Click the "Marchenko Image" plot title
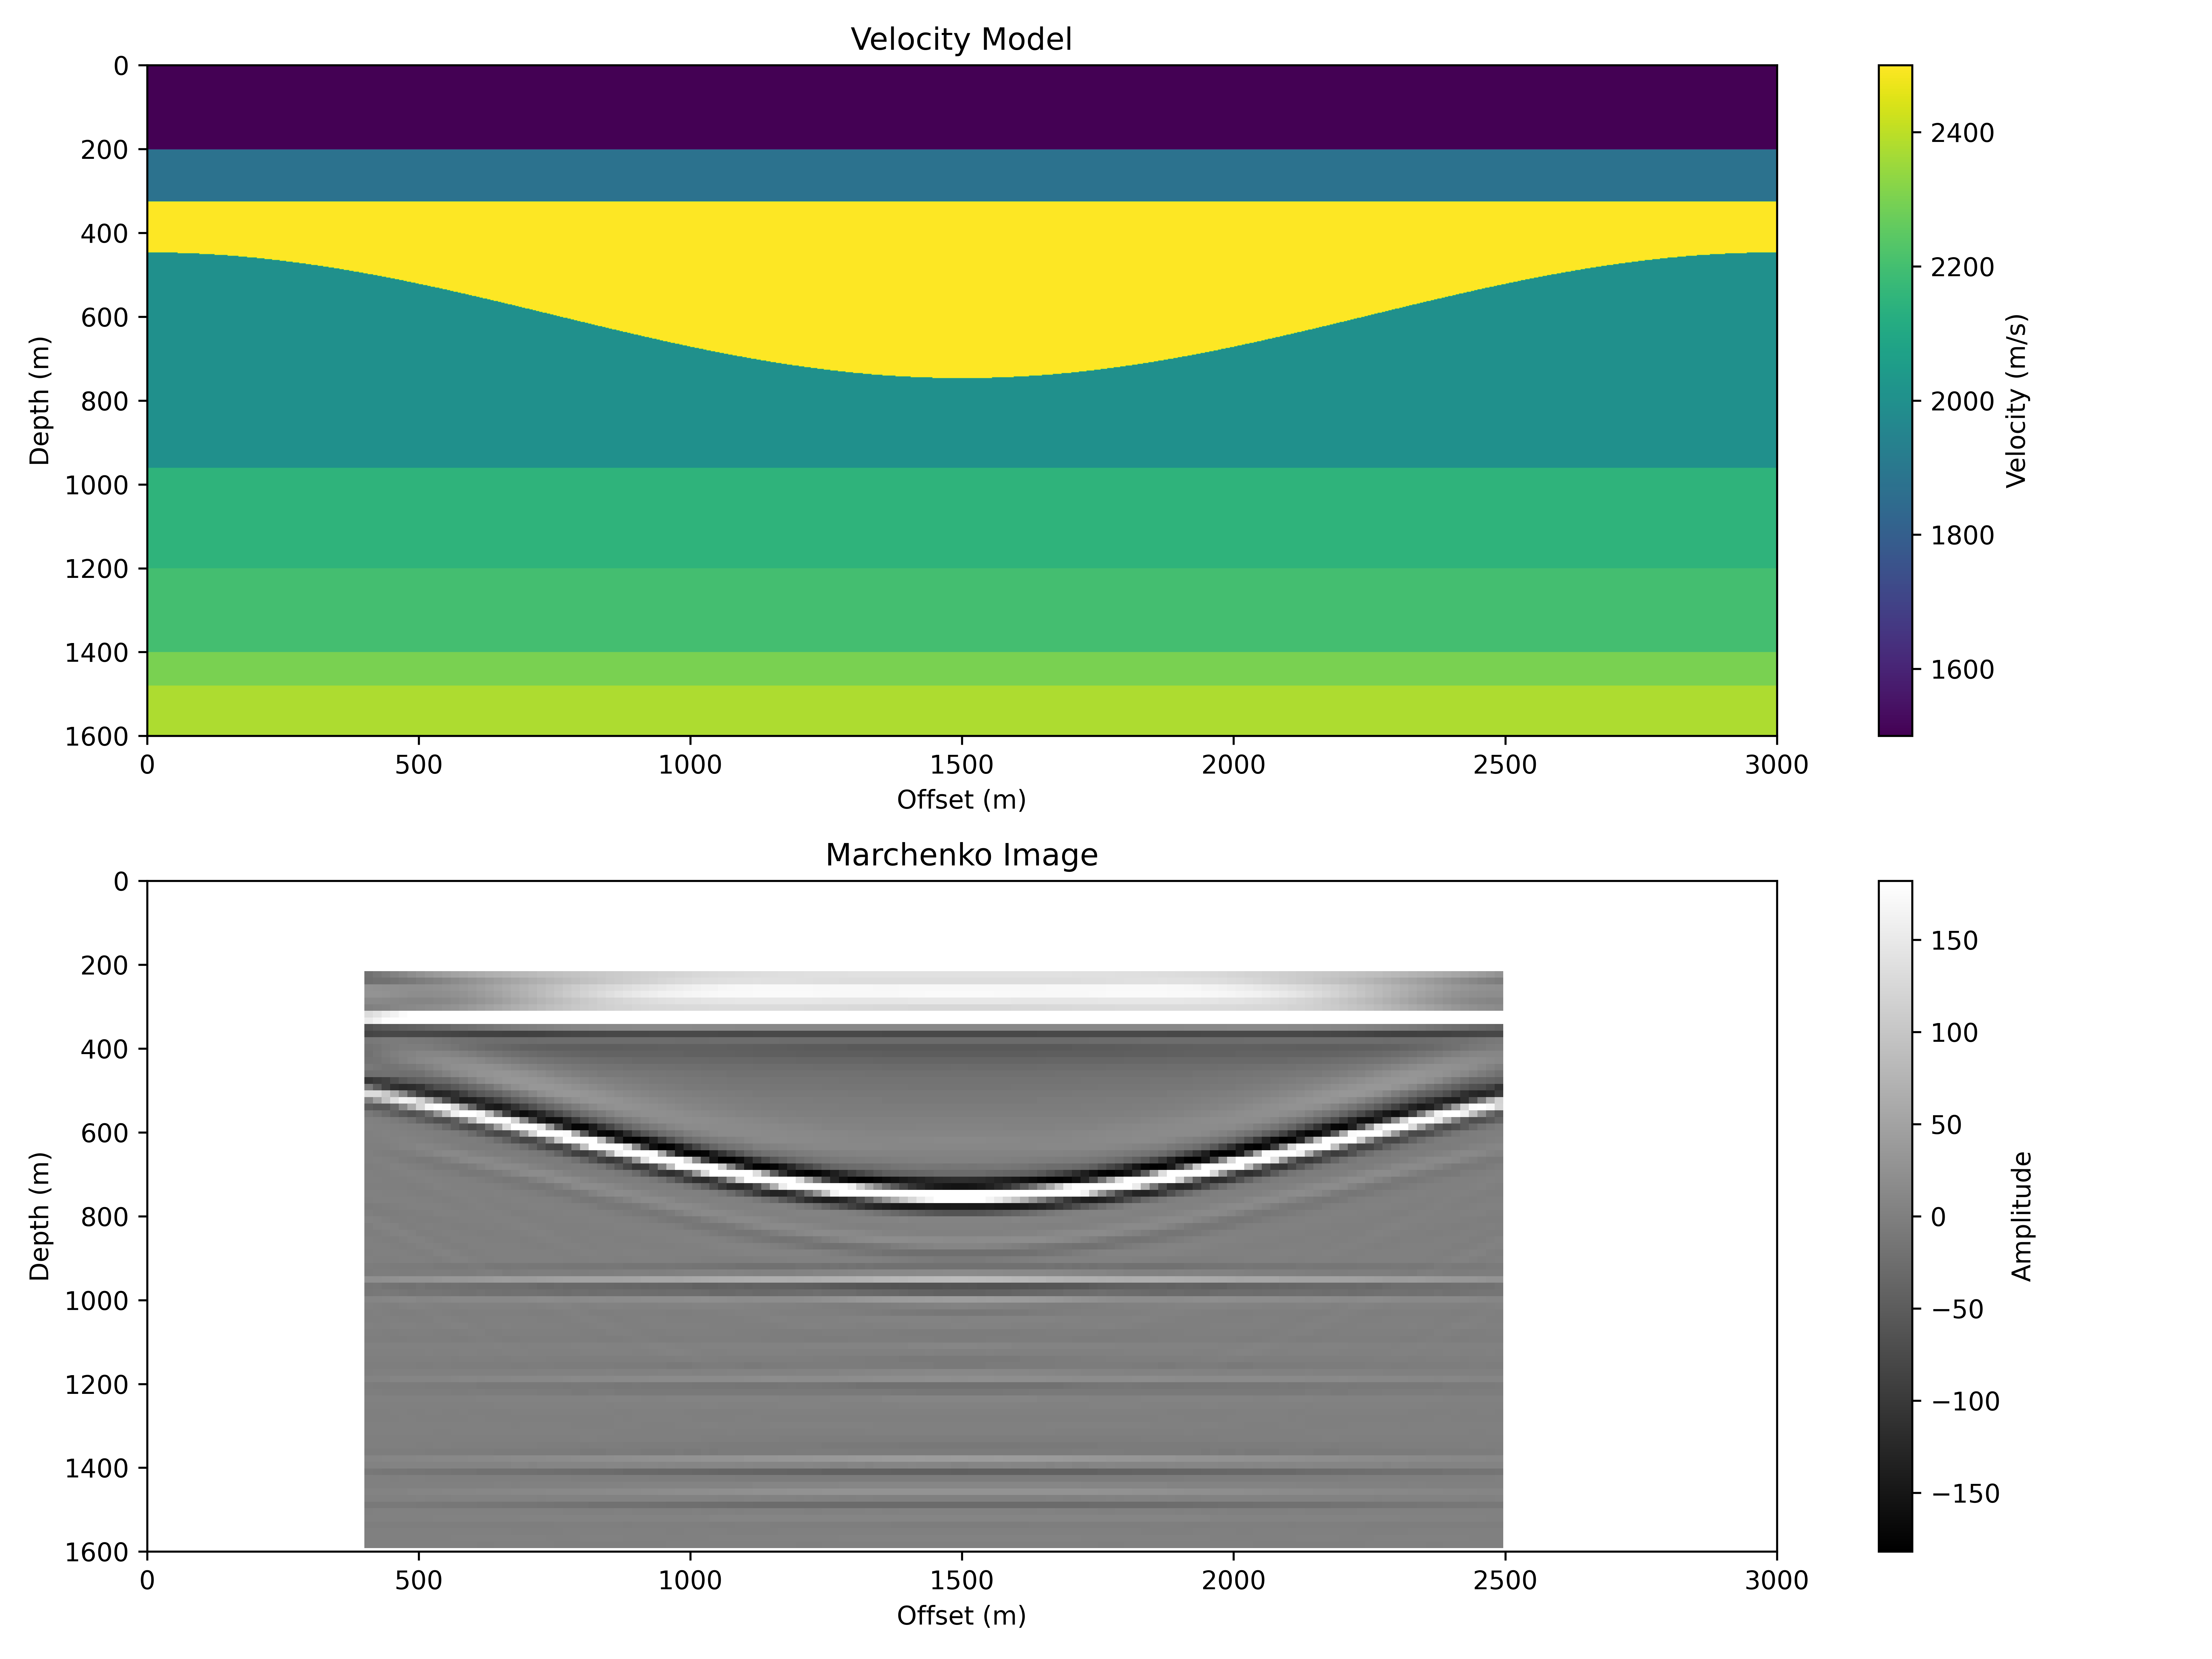This screenshot has height=1659, width=2212. 961,855
